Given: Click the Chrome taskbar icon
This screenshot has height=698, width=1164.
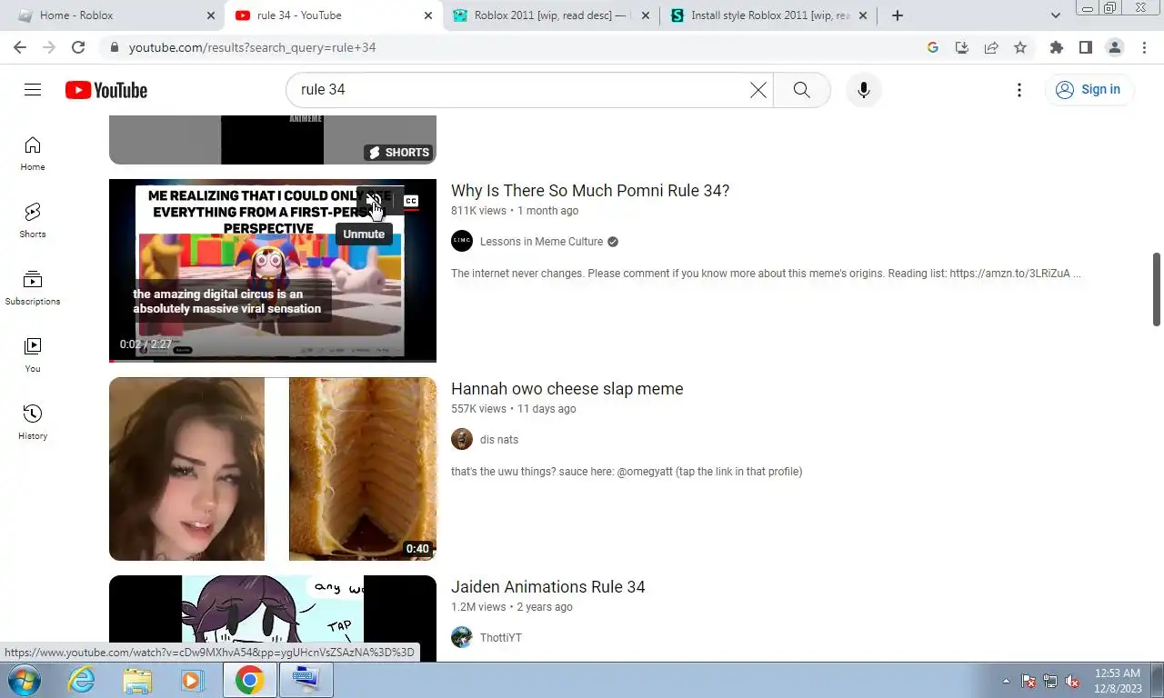Looking at the screenshot, I should click(x=250, y=680).
